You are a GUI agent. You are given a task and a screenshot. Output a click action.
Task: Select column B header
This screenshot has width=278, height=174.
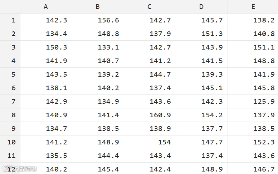[x=98, y=7]
